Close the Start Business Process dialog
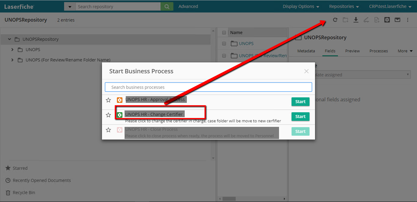 (x=306, y=71)
